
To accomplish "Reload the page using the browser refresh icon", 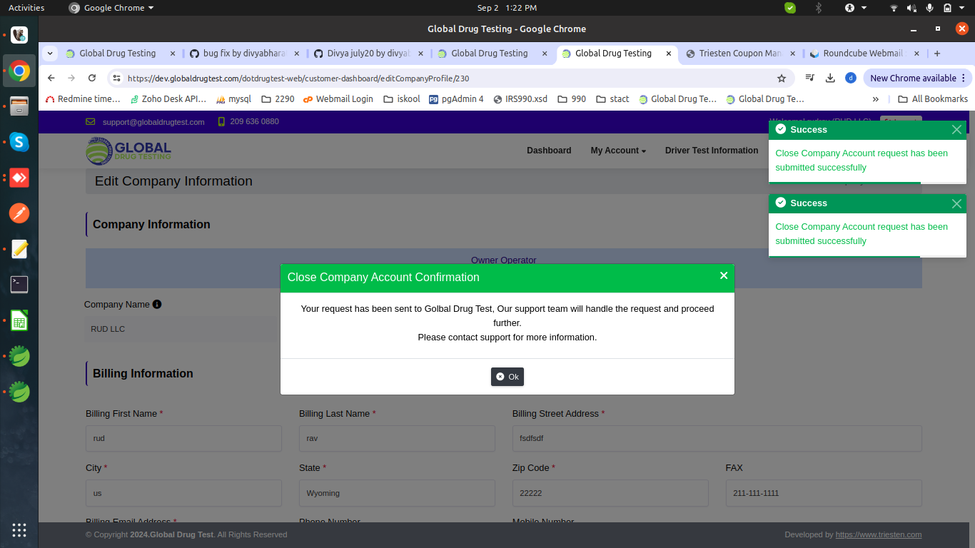I will pos(92,78).
